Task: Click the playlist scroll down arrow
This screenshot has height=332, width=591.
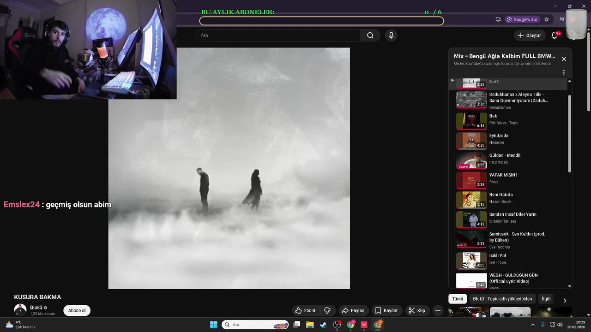Action: click(x=569, y=286)
